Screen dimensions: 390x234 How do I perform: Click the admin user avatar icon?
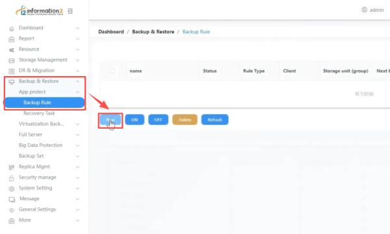tap(364, 10)
